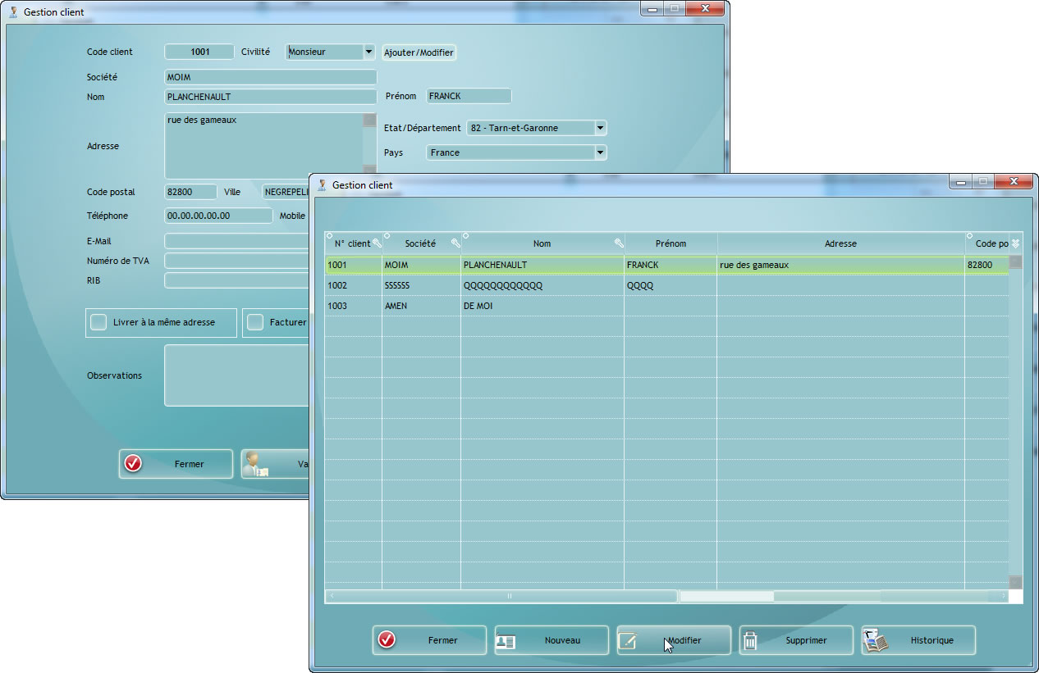Click the Supprimer trash can icon
Viewport: 1039px width, 673px height.
pos(750,641)
